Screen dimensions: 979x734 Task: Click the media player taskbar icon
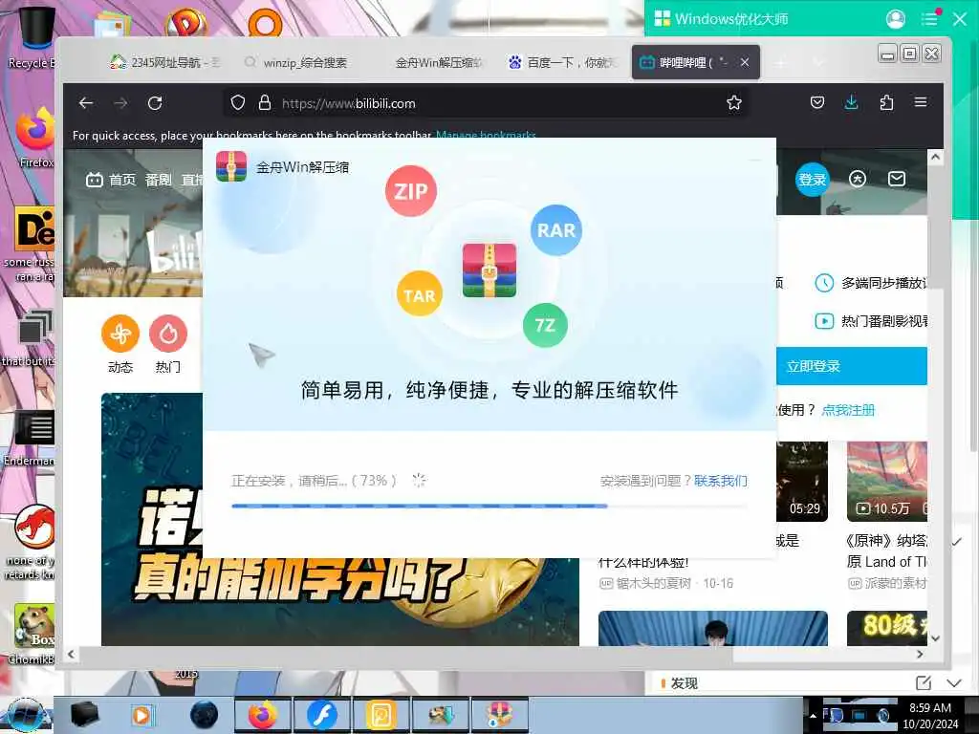[141, 715]
